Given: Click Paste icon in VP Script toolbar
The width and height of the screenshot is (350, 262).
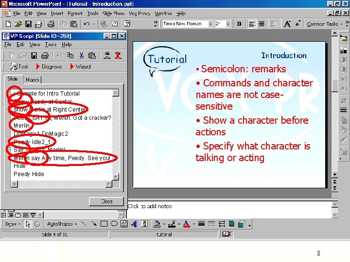Looking at the screenshot, I should click(x=92, y=55).
